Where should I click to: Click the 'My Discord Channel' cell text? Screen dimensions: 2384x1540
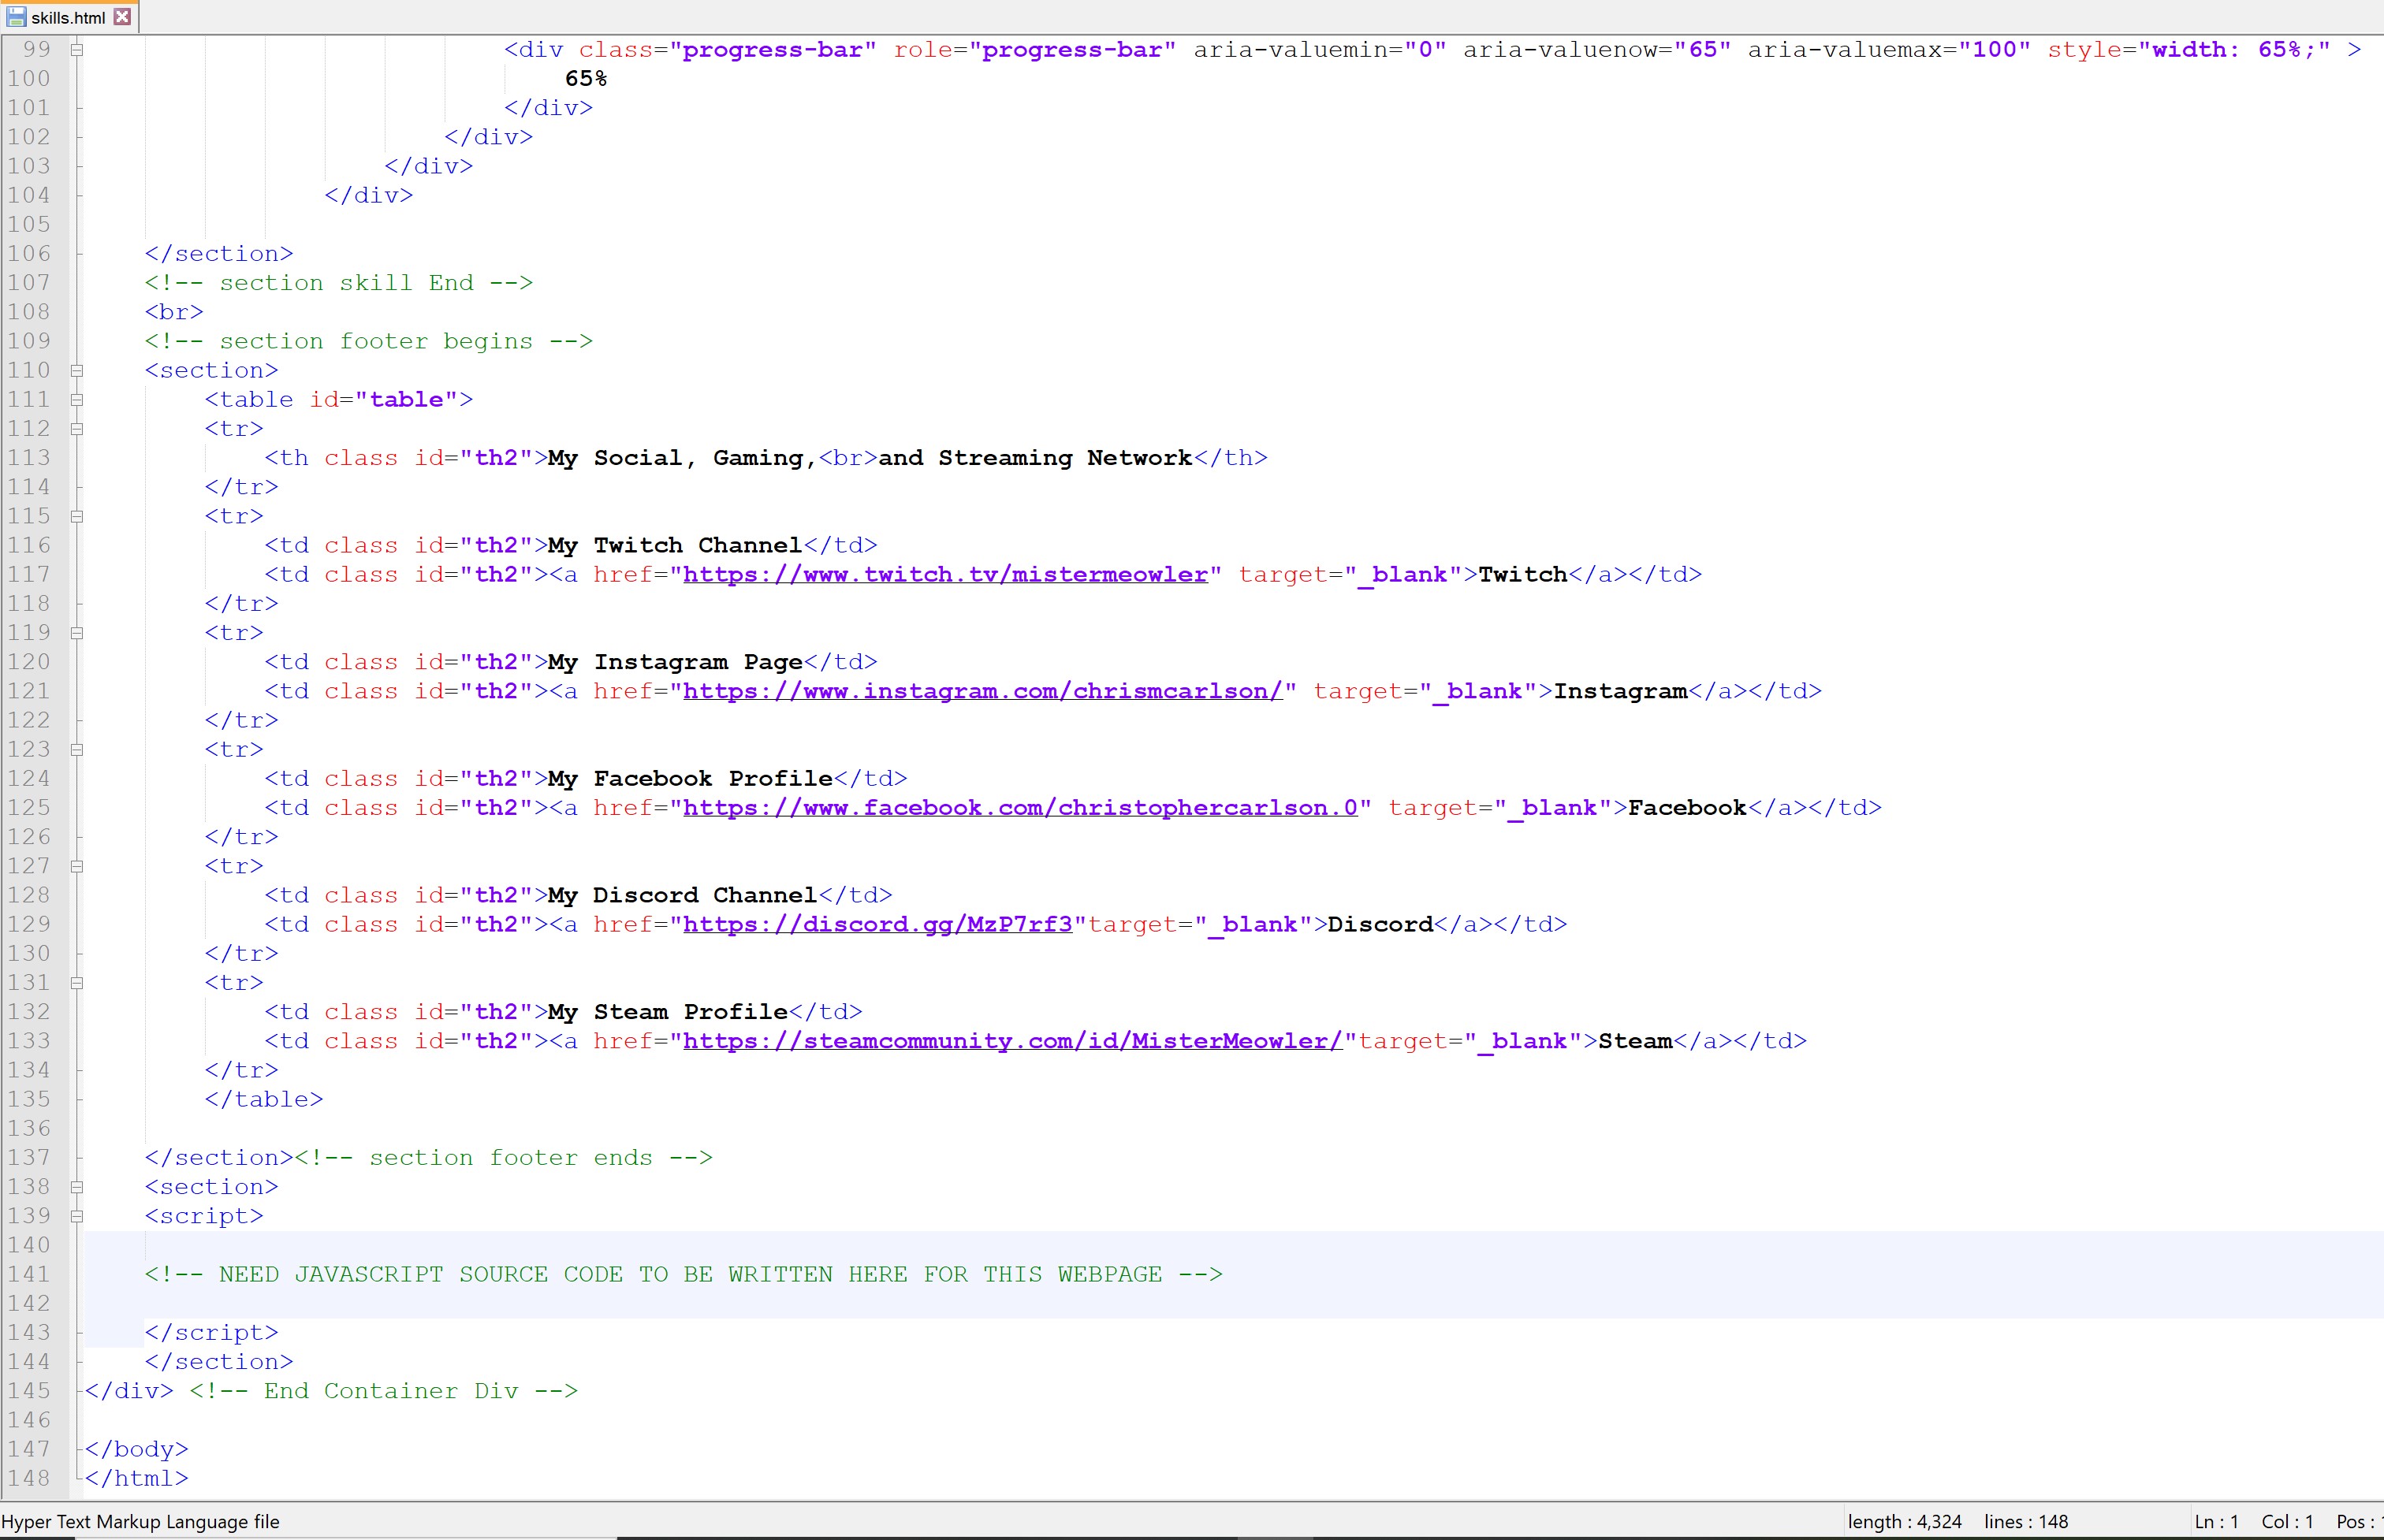(683, 895)
